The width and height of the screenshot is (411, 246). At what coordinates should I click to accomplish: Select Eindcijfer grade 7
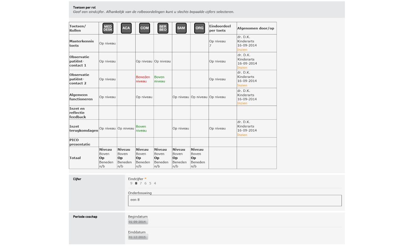(141, 183)
